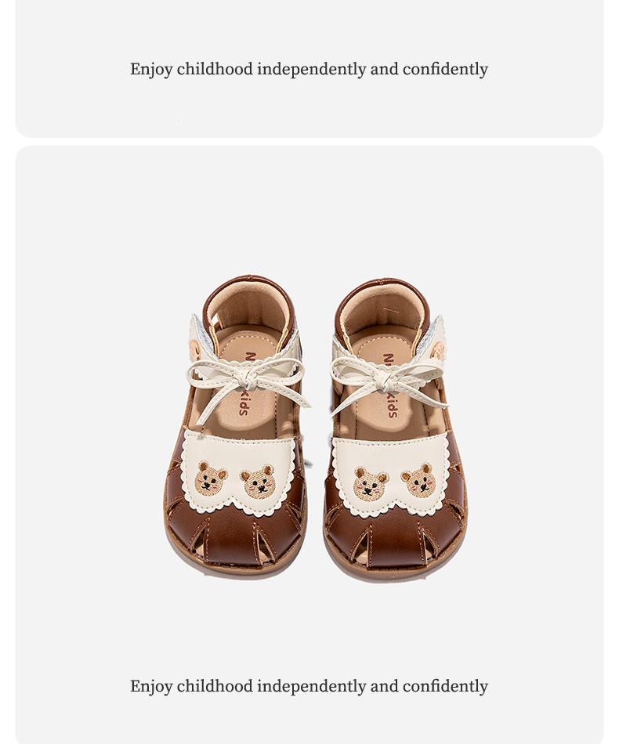This screenshot has width=619, height=744.
Task: Select the right brown sandal image
Action: click(x=395, y=429)
